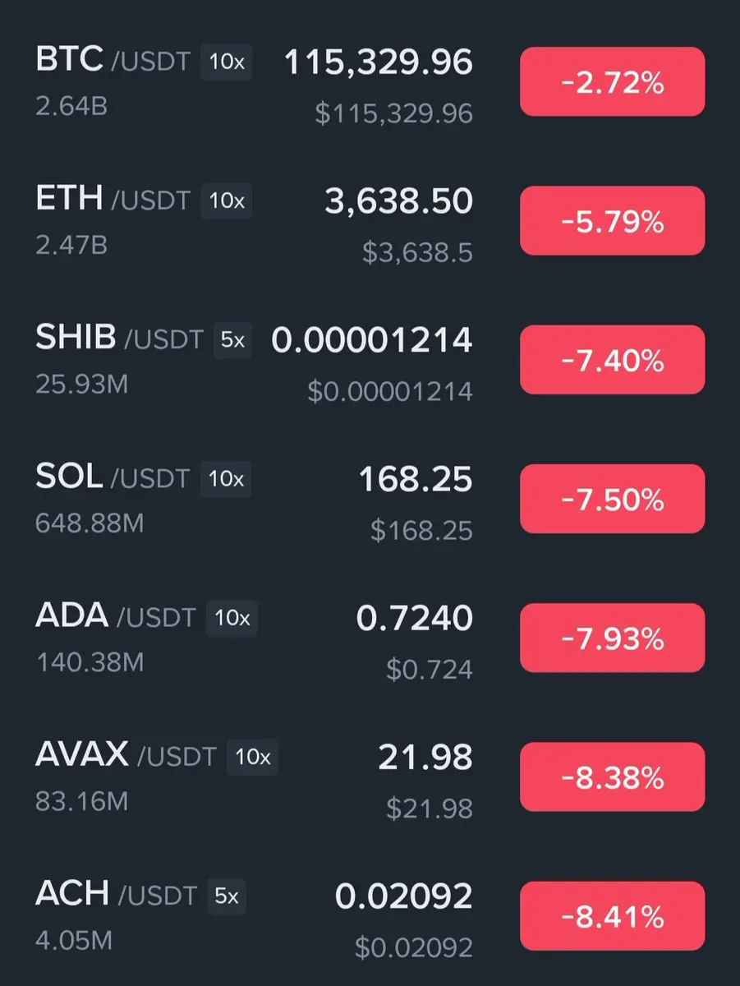
Task: Click the -7.40% change badge for SHIB
Action: point(612,360)
